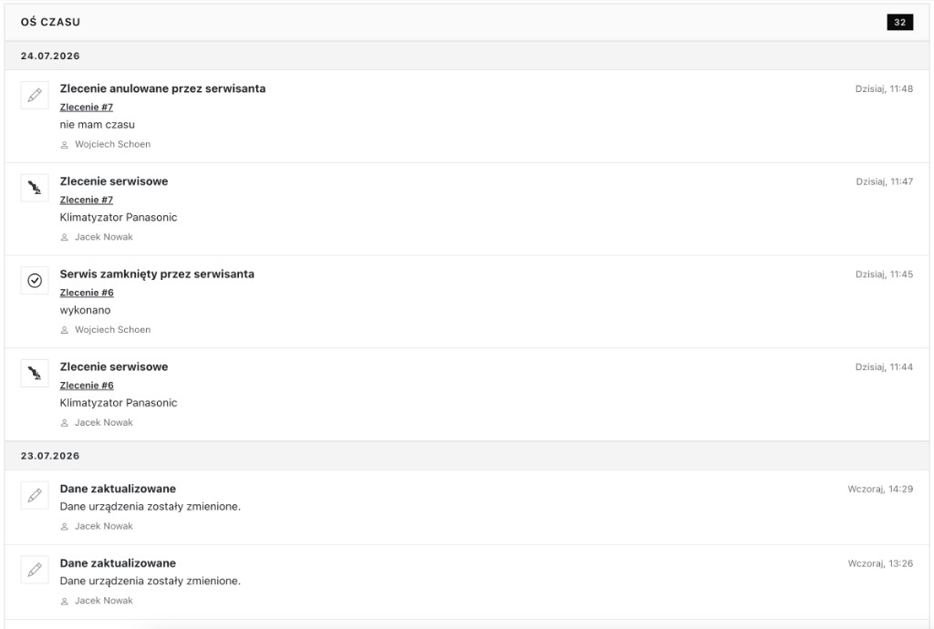Viewport: 934px width, 629px height.
Task: Click service icon of the 11:47 Zlecenie serwisowe entry
Action: 35,188
